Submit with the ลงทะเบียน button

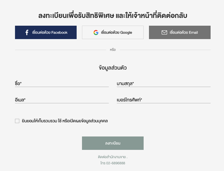point(113,143)
